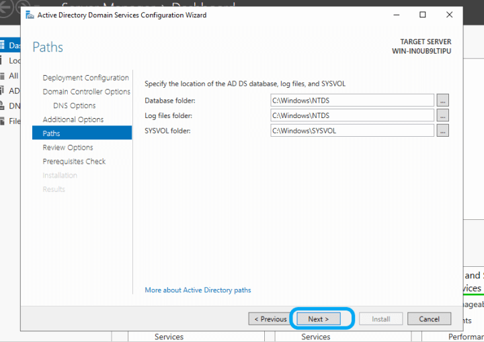Open File services in Server Manager sidebar
Image resolution: width=484 pixels, height=342 pixels.
(10, 121)
